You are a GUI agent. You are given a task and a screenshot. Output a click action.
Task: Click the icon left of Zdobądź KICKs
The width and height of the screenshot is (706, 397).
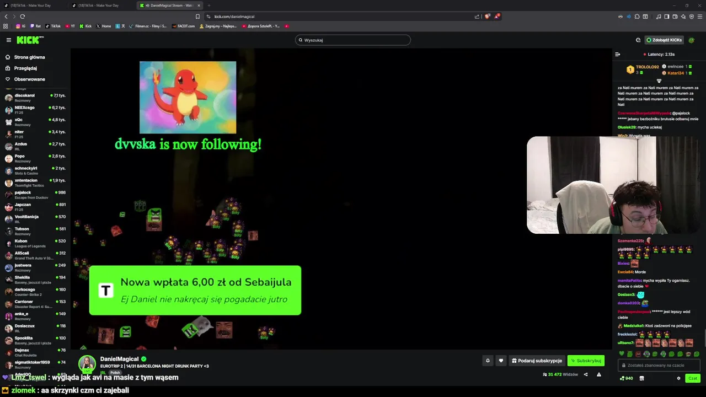(638, 40)
